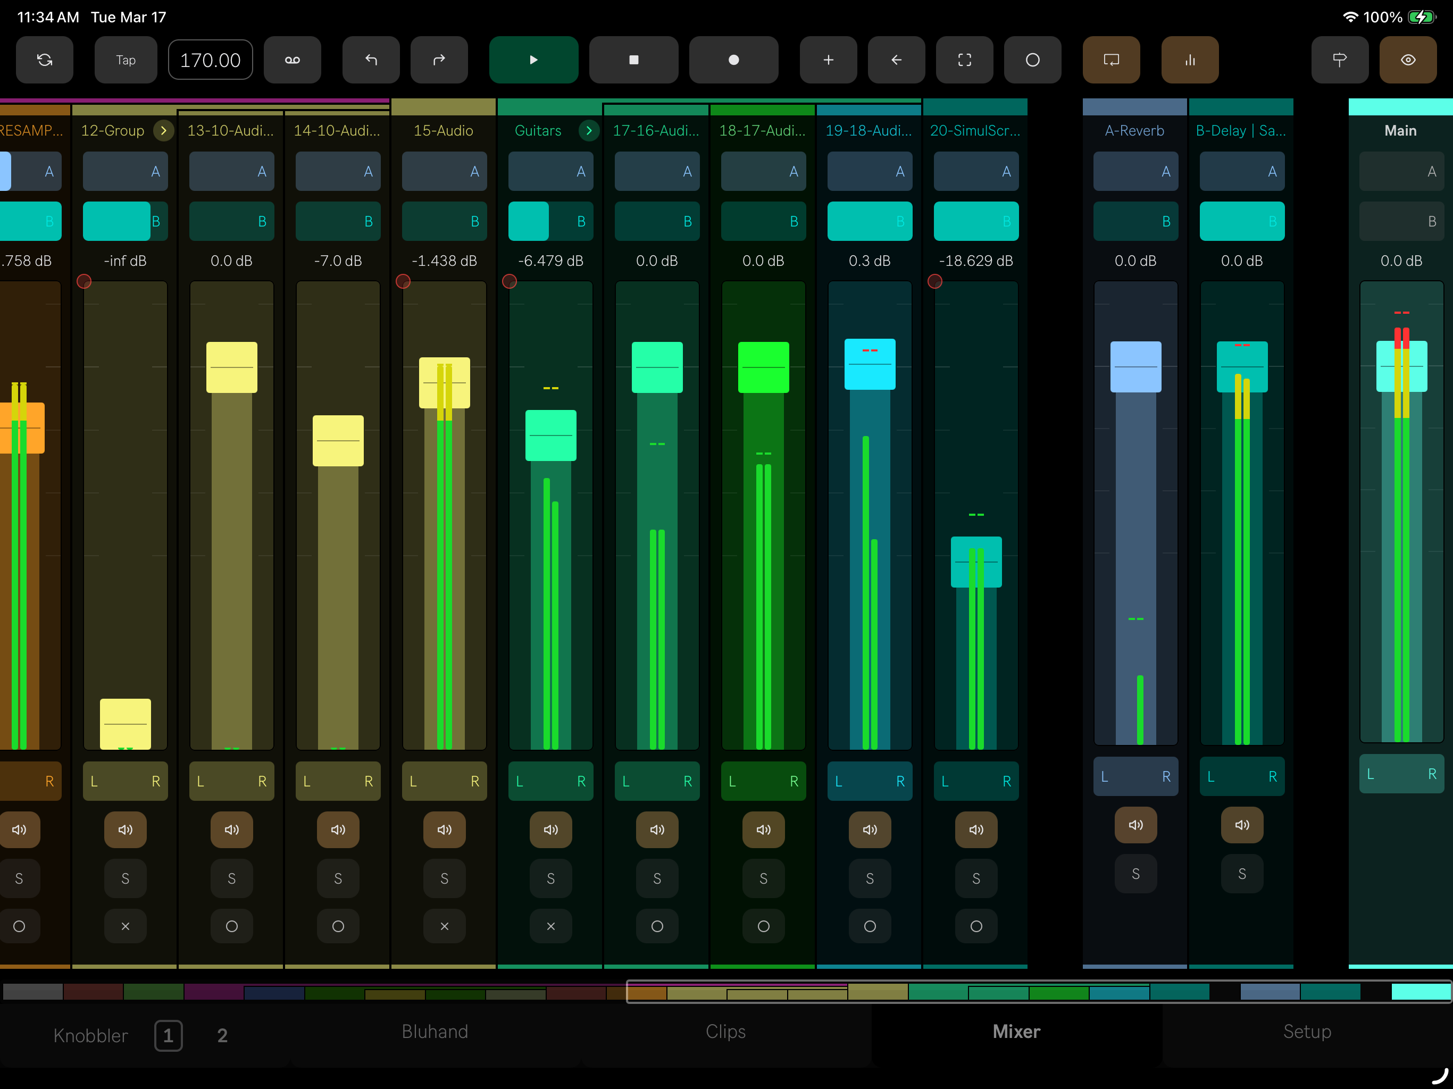The height and width of the screenshot is (1089, 1453).
Task: Click the Undo arrow icon
Action: 371,60
